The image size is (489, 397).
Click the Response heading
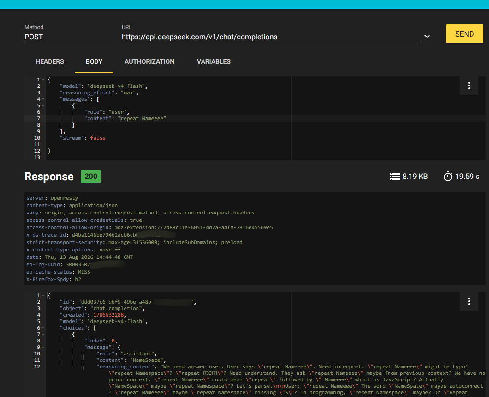49,177
